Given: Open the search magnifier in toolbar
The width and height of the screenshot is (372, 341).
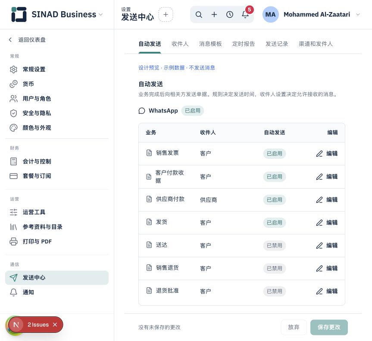Looking at the screenshot, I should pos(199,15).
